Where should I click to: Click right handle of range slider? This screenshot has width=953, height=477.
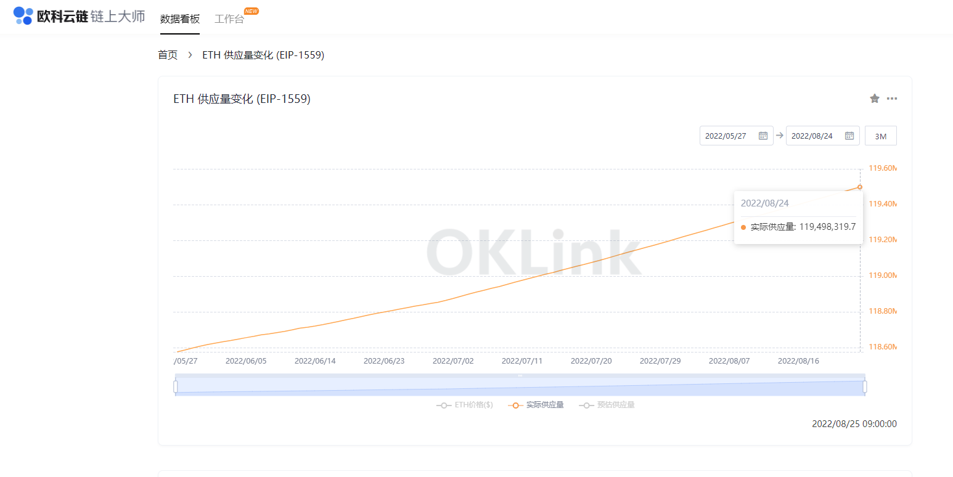[x=865, y=386]
